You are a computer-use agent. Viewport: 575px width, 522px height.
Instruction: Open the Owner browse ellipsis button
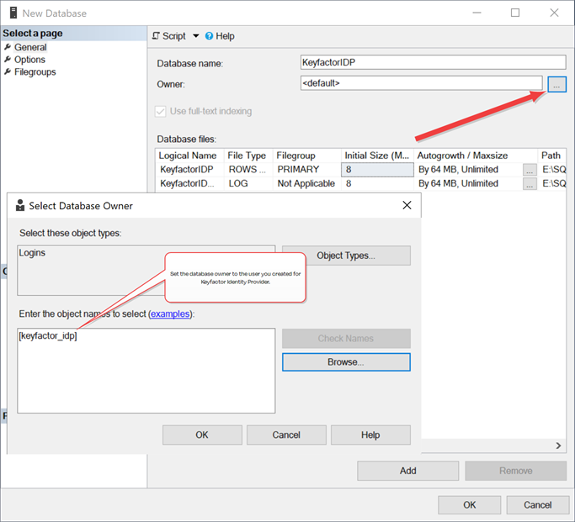[x=556, y=84]
